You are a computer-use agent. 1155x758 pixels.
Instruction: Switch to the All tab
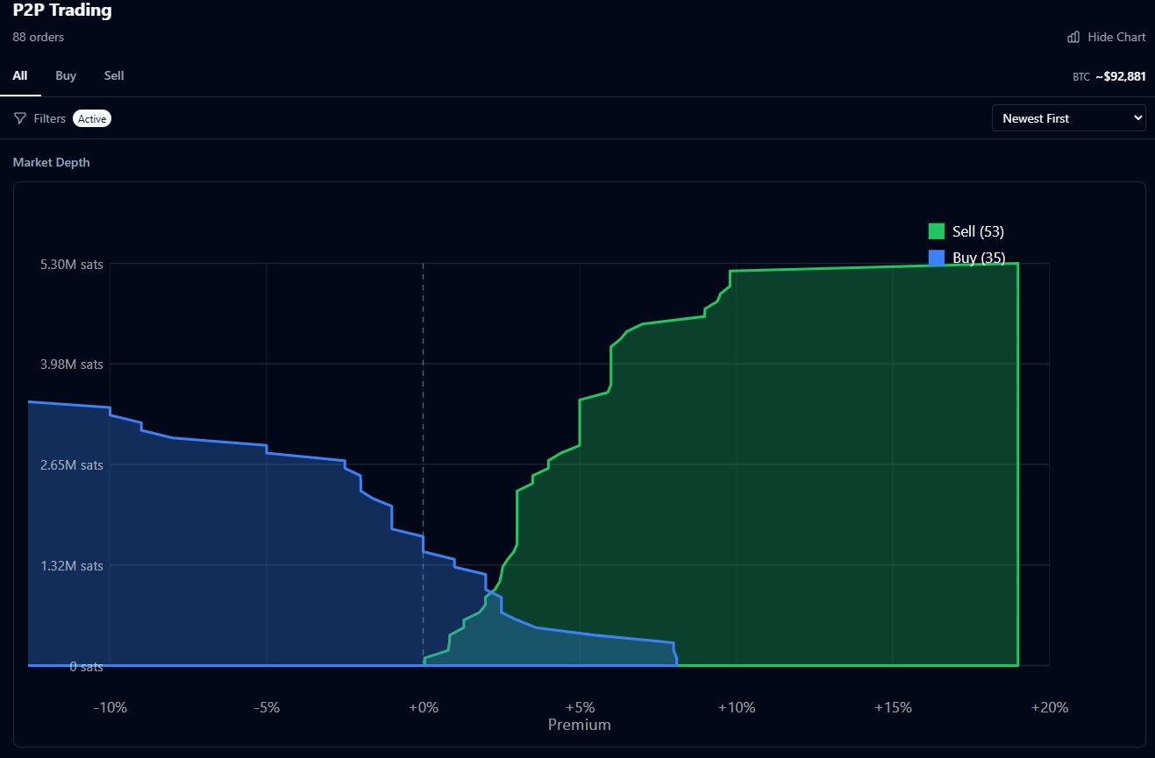(19, 75)
